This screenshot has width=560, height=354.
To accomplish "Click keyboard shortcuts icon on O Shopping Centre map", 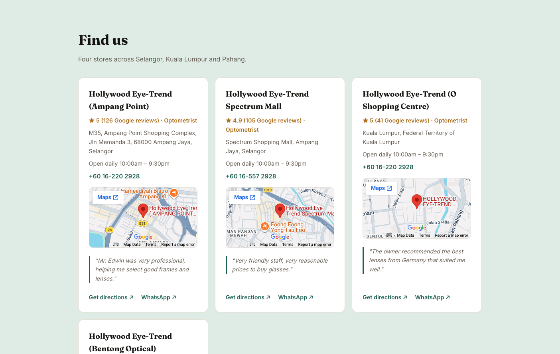I will (389, 235).
